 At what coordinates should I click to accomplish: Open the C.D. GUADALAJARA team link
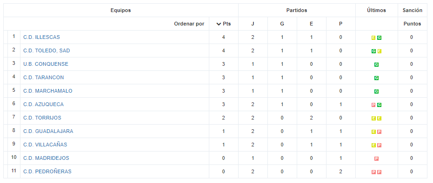pyautogui.click(x=48, y=131)
